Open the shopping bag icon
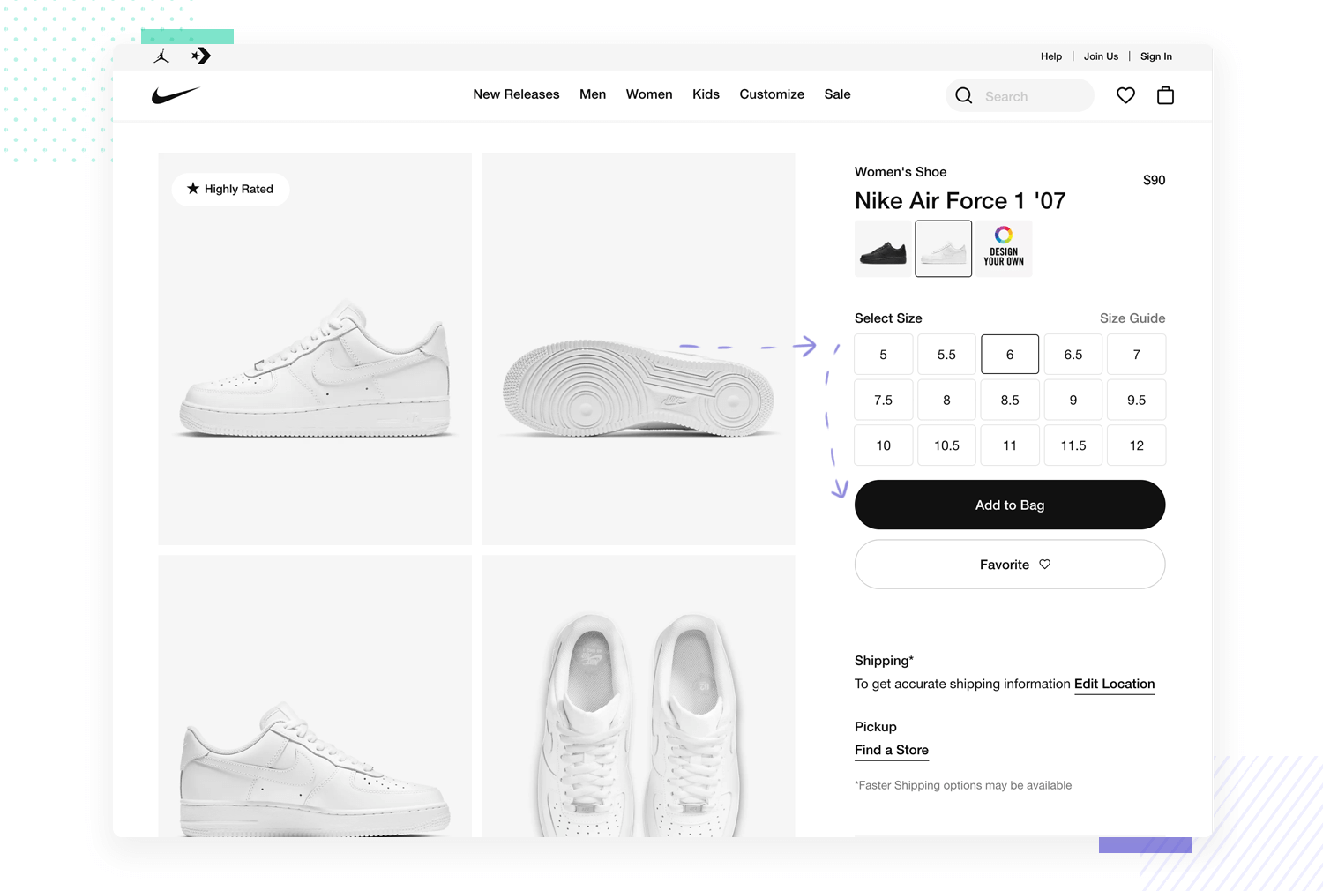Viewport: 1323px width, 891px height. point(1165,95)
